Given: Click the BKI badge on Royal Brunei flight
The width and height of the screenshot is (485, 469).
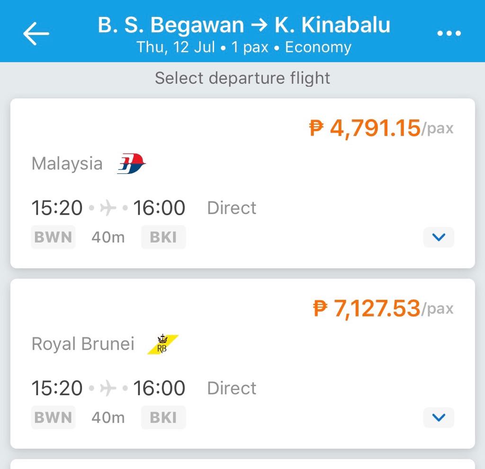Looking at the screenshot, I should coord(163,417).
